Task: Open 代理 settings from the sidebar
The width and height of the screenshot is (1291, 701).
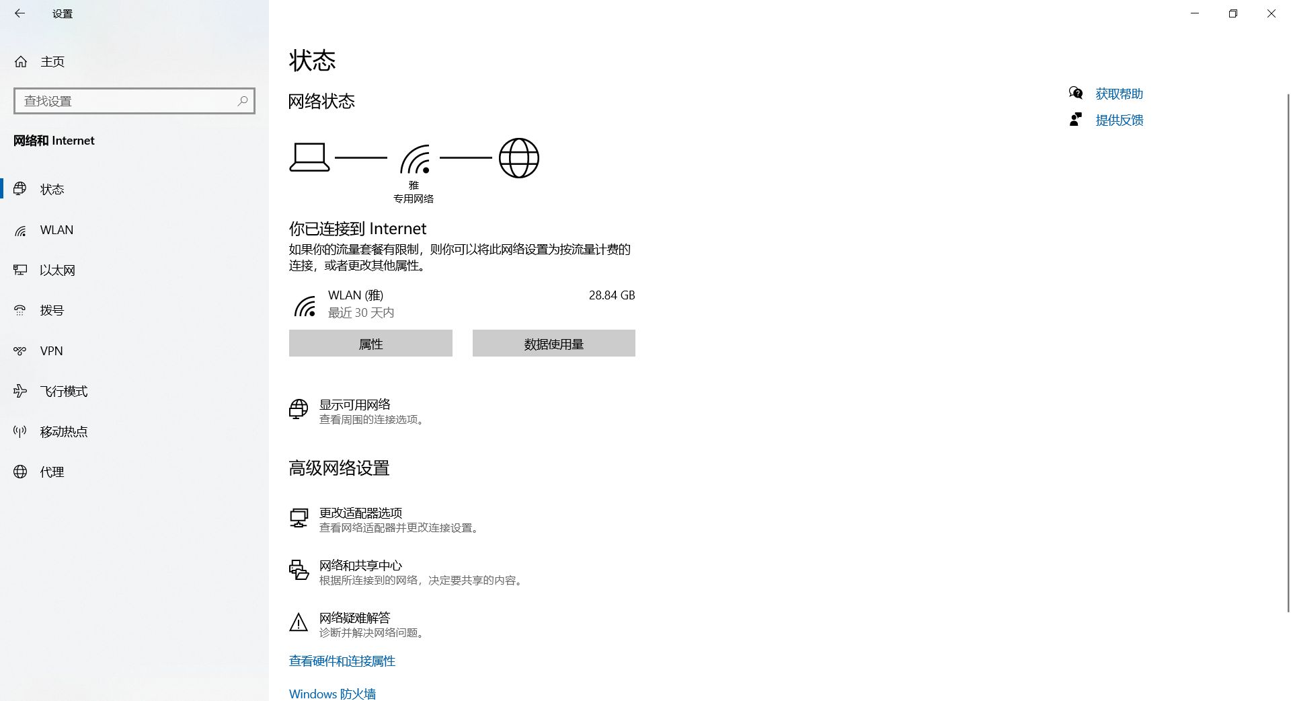Action: (x=51, y=472)
